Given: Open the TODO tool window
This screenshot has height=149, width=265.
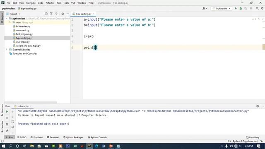Looking at the screenshot, I should click(22, 137).
